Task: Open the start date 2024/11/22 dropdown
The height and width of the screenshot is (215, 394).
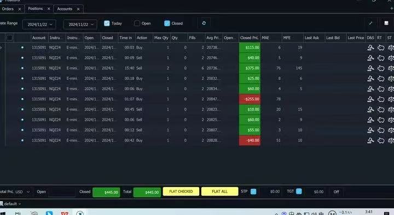Action: [39, 25]
